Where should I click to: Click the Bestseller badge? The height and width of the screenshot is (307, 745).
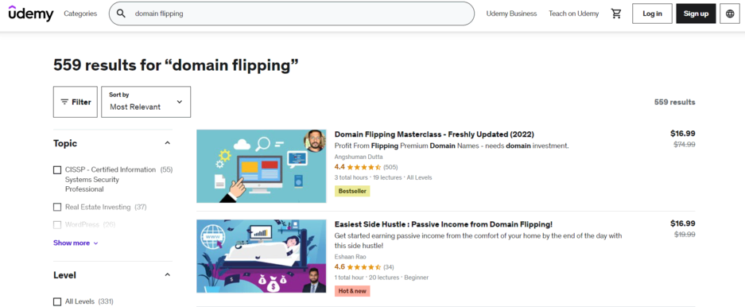tap(352, 191)
